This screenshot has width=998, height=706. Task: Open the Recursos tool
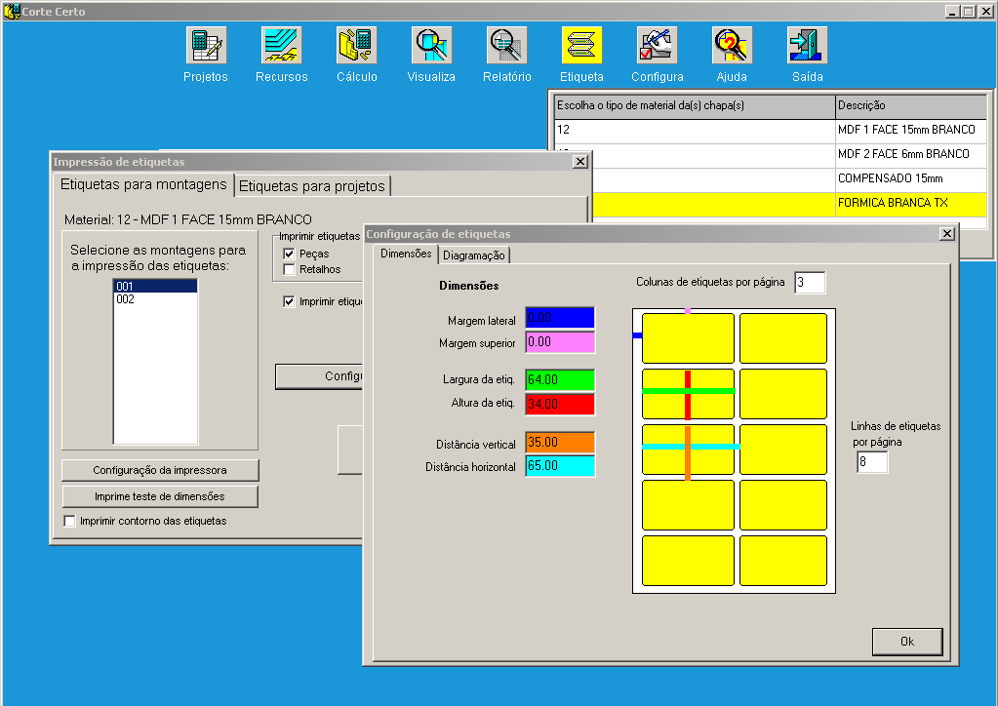tap(281, 43)
